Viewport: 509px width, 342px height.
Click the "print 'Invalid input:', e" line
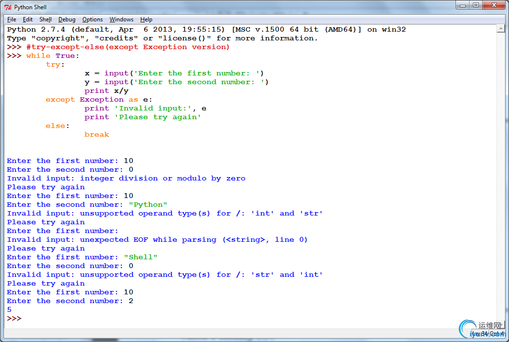146,108
